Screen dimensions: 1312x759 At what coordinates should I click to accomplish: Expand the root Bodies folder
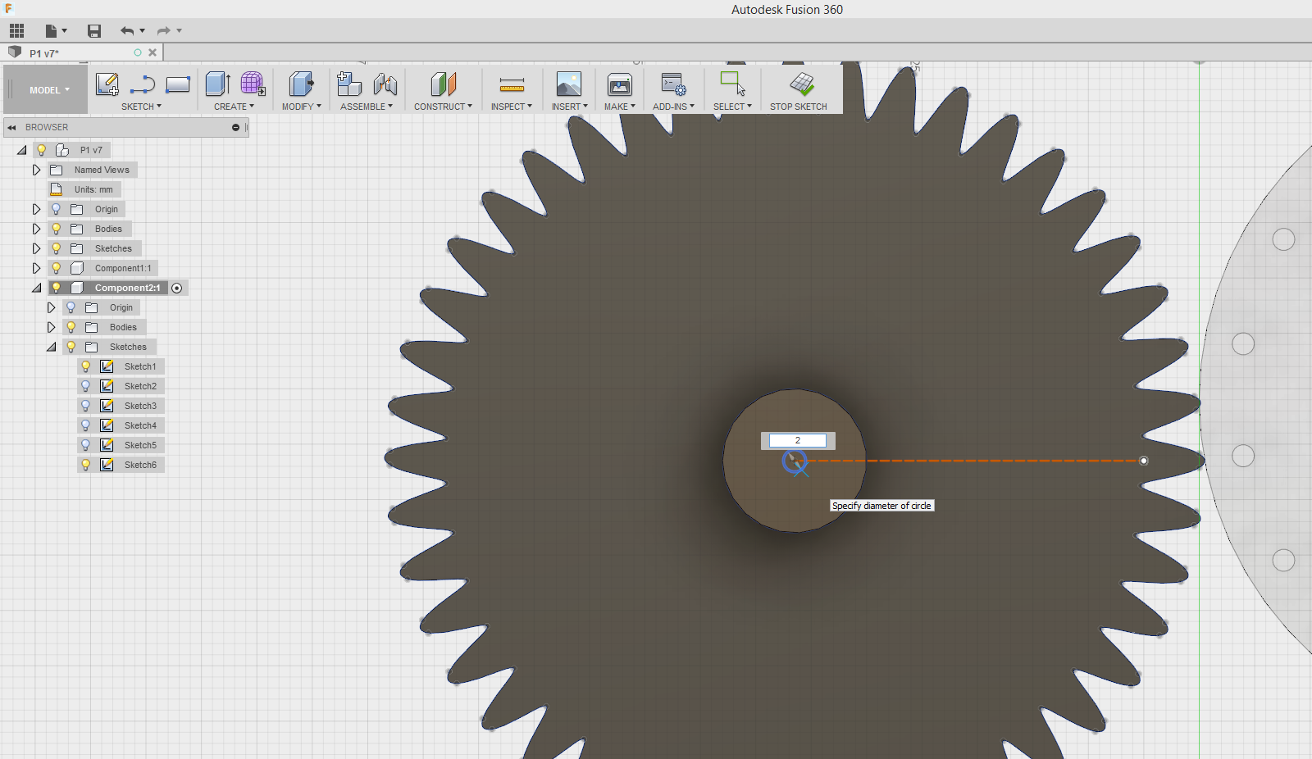coord(36,229)
